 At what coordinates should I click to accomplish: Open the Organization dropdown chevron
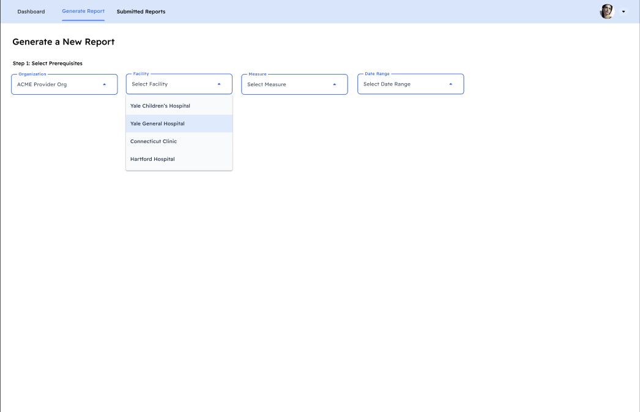[104, 84]
